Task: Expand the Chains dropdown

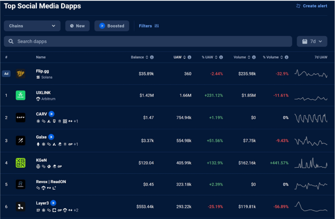Action: pos(32,26)
